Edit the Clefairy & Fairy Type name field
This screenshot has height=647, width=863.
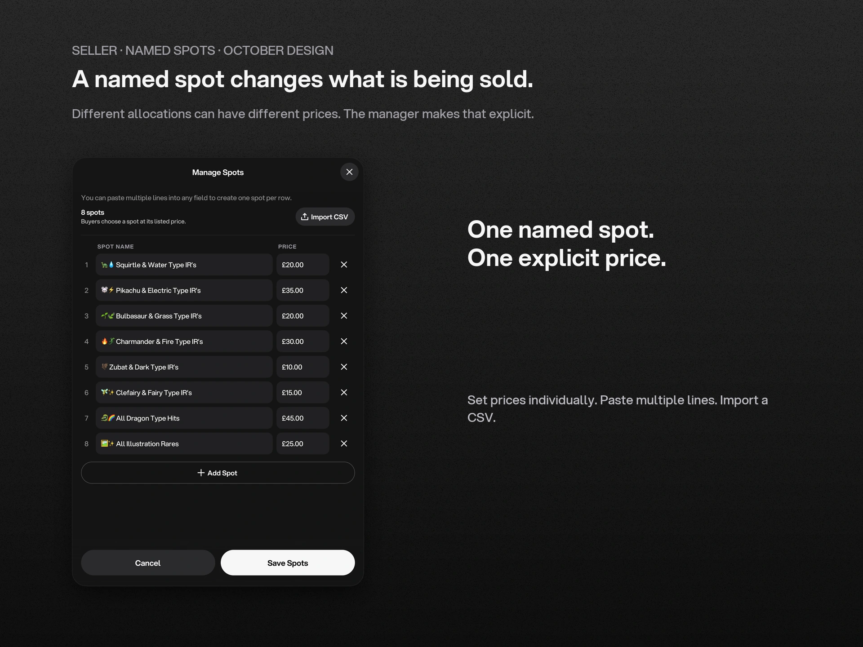[x=184, y=393]
